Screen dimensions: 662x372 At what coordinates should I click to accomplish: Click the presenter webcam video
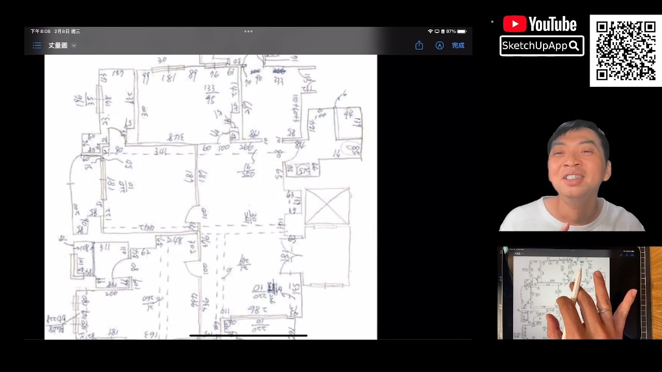[x=572, y=176]
